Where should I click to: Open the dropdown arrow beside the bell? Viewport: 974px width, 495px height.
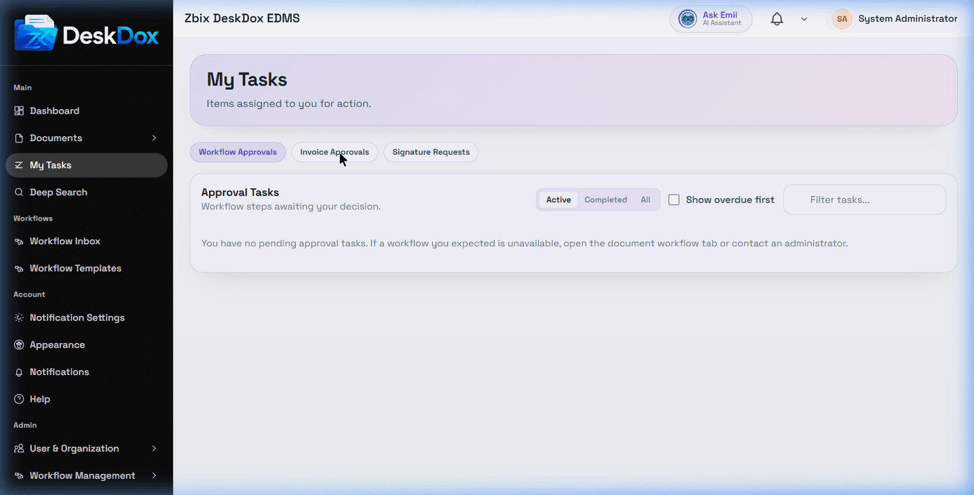point(804,19)
